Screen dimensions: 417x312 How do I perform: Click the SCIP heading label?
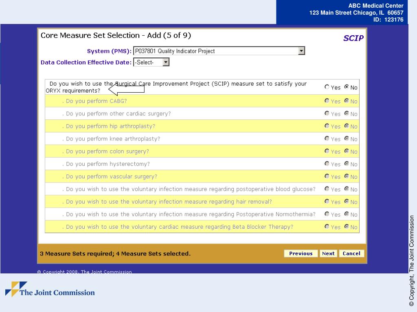point(353,38)
